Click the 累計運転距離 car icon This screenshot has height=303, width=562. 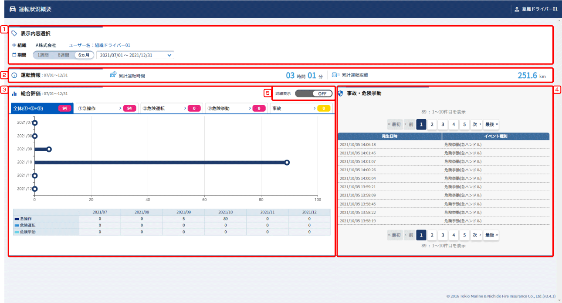pos(335,75)
